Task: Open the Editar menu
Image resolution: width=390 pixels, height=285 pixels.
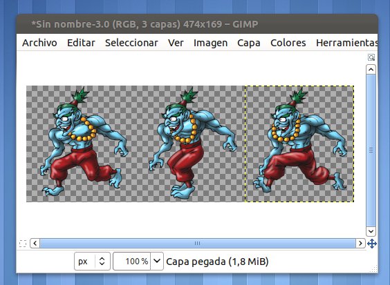Action: pyautogui.click(x=81, y=43)
